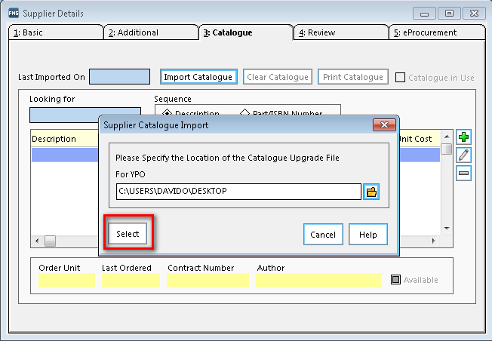Click the FMS application icon in title bar

(x=14, y=13)
